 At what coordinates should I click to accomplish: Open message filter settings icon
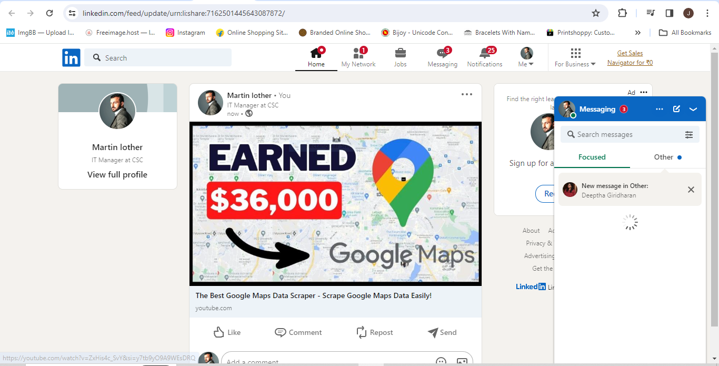click(689, 135)
